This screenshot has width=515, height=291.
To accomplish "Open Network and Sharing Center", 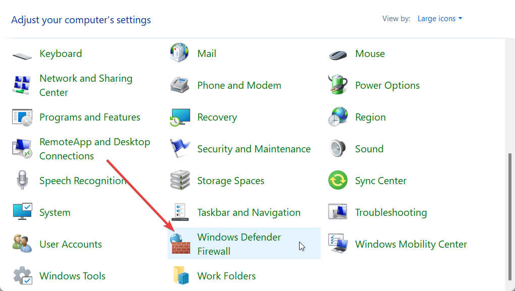I will point(86,85).
